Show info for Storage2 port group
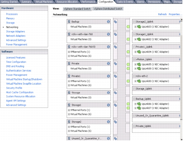183x141 pixels. [108, 122]
